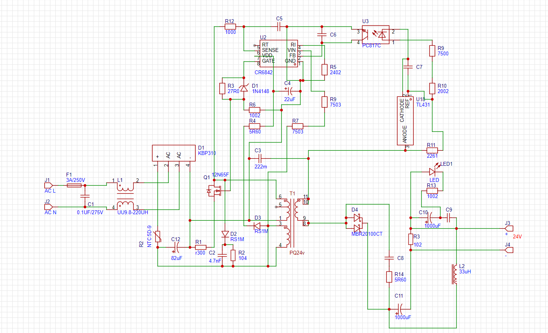Select the KBP310 bridge rectifier block

174,153
